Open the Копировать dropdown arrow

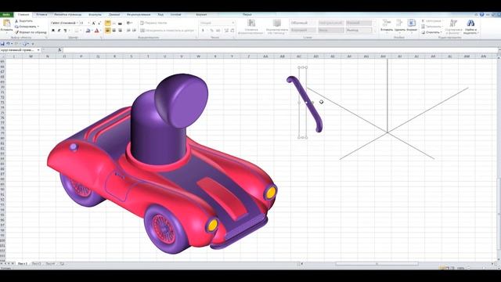point(38,27)
